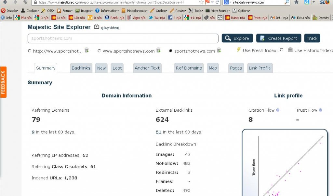This screenshot has width=333, height=196.
Task: Open the Tools dropdown menu
Action: [x=195, y=11]
